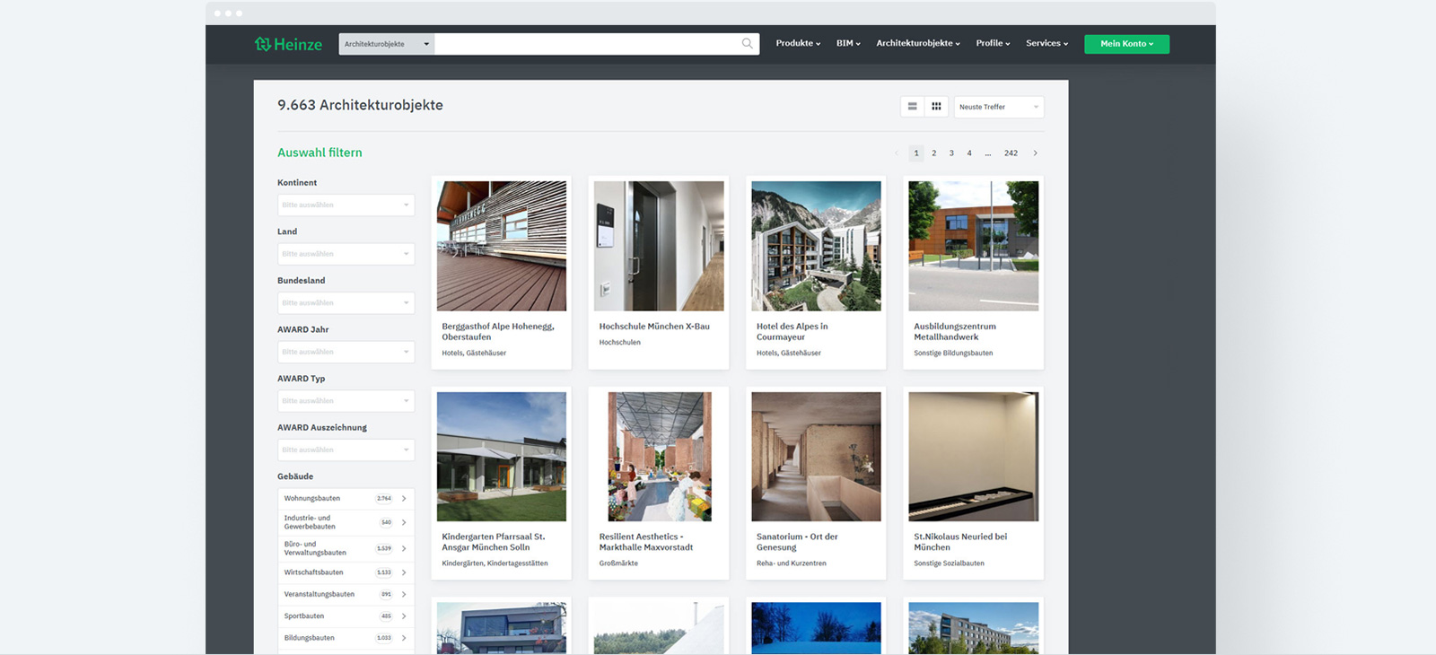Click the Mein Konto button
1436x655 pixels.
[x=1126, y=44]
